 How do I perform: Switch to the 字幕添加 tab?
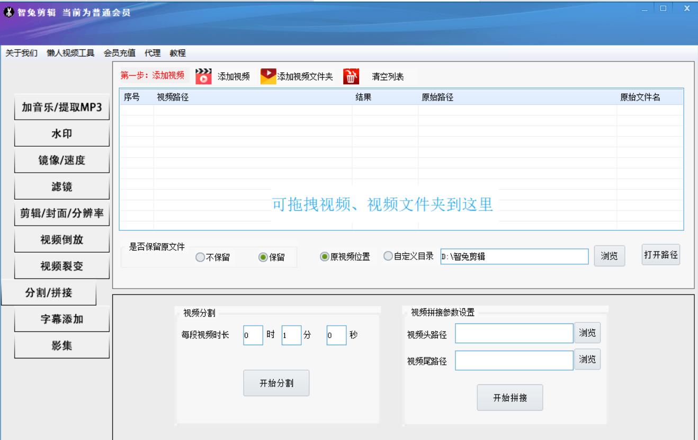coord(61,319)
